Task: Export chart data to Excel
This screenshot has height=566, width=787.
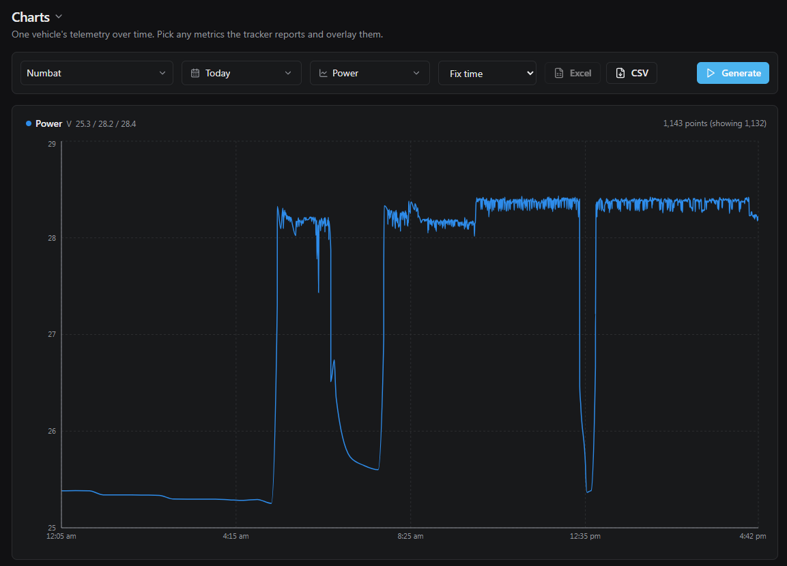Action: 573,73
